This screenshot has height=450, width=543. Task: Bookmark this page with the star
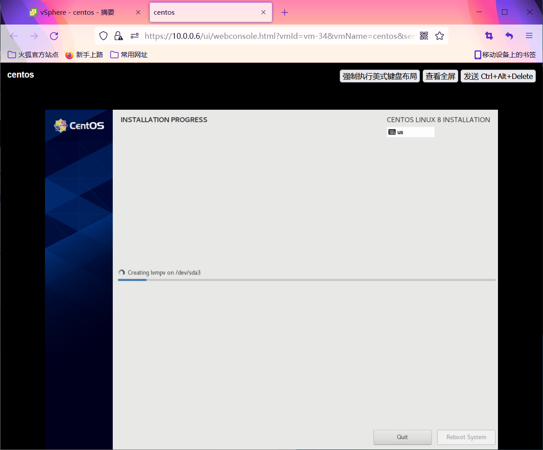pos(440,36)
